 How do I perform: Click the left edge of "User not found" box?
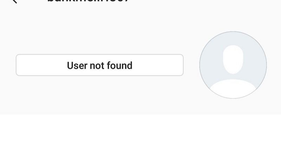(x=17, y=65)
